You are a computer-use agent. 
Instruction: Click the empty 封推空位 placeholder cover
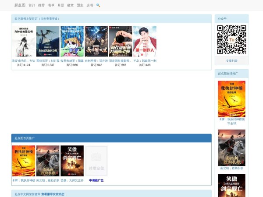(x=96, y=161)
